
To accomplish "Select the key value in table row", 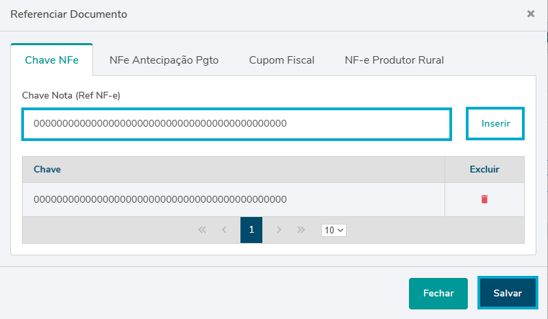I will click(160, 199).
